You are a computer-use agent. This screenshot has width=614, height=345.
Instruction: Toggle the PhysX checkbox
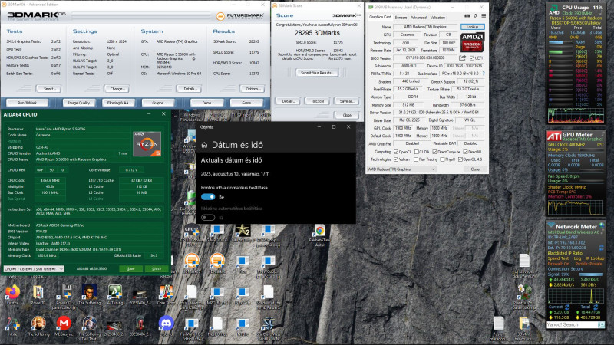(x=442, y=159)
